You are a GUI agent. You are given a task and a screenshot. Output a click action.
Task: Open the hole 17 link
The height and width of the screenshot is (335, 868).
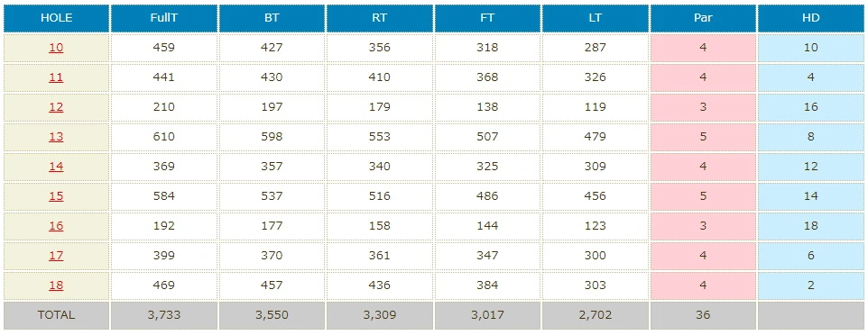click(56, 256)
